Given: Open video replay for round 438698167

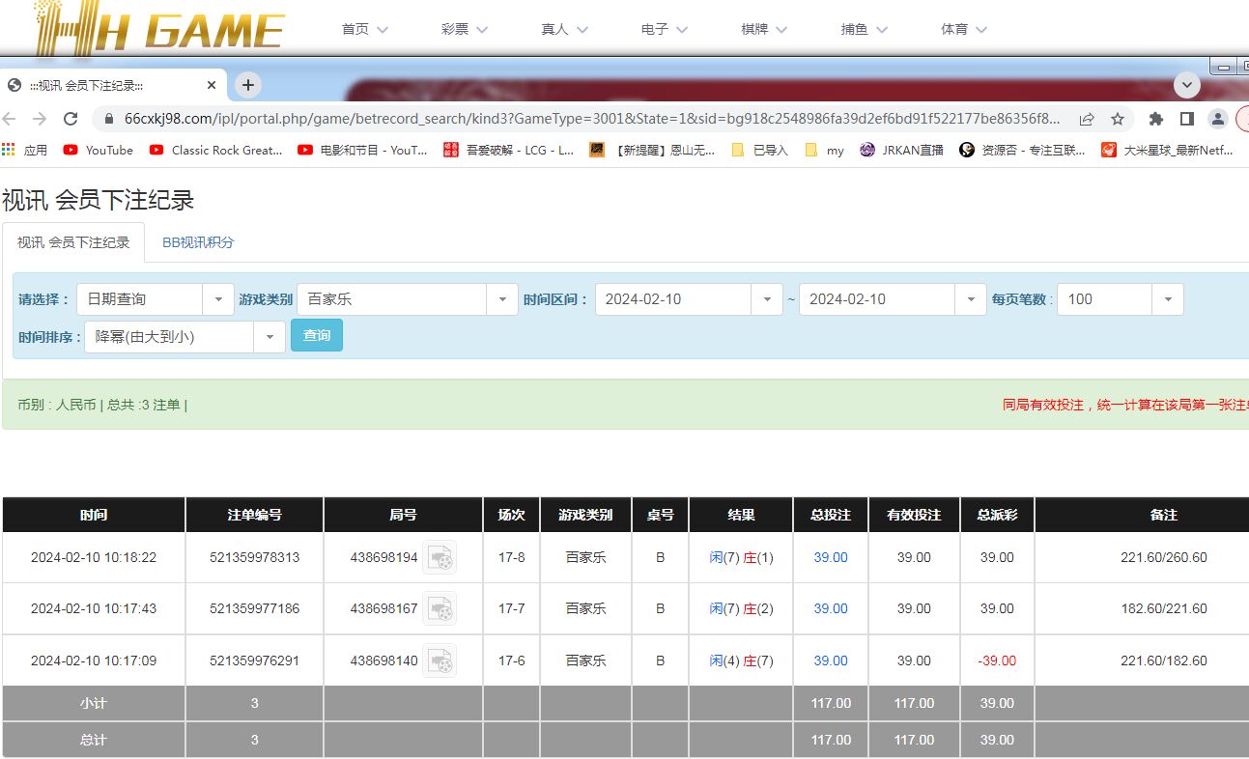Looking at the screenshot, I should 440,608.
